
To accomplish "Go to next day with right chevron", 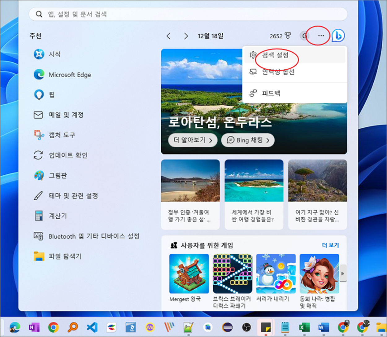I will (186, 36).
